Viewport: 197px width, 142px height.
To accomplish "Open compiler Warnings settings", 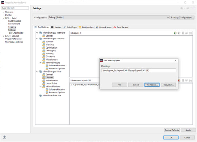I will (x=50, y=45).
